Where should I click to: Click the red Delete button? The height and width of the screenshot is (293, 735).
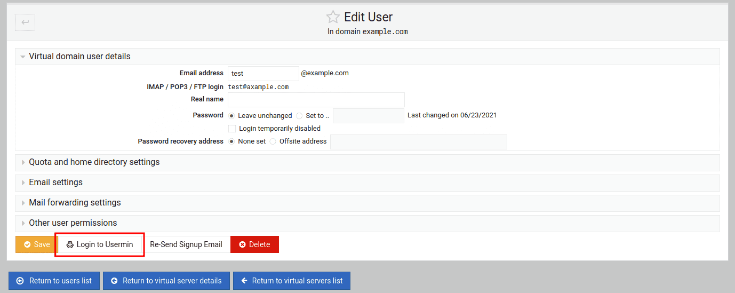(254, 244)
